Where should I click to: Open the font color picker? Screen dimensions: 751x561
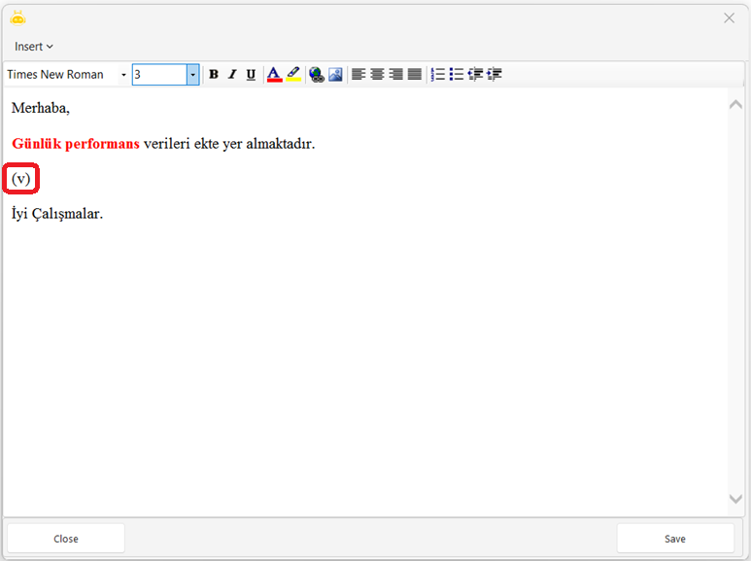[x=274, y=75]
